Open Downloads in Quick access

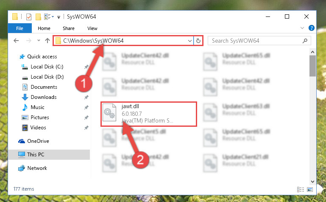[44, 97]
